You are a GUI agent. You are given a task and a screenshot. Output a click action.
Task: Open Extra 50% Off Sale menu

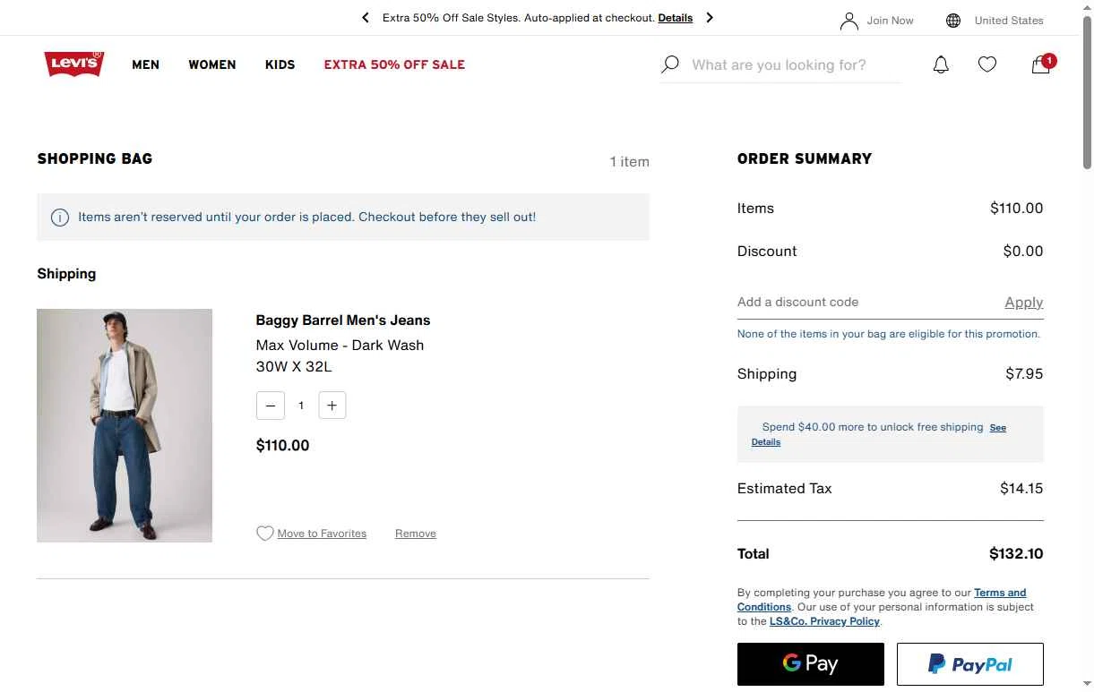pos(394,64)
